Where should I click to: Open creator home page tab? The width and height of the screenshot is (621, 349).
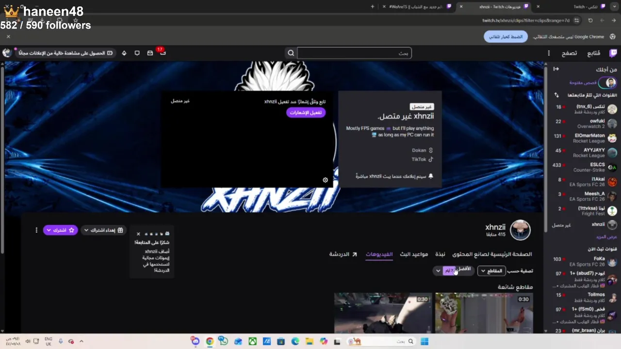tap(492, 254)
